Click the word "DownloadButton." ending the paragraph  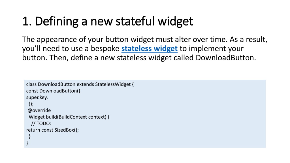226,58
